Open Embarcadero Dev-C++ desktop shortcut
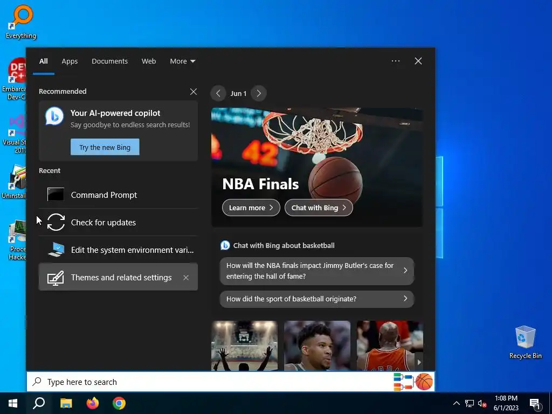The height and width of the screenshot is (414, 552). pyautogui.click(x=14, y=79)
